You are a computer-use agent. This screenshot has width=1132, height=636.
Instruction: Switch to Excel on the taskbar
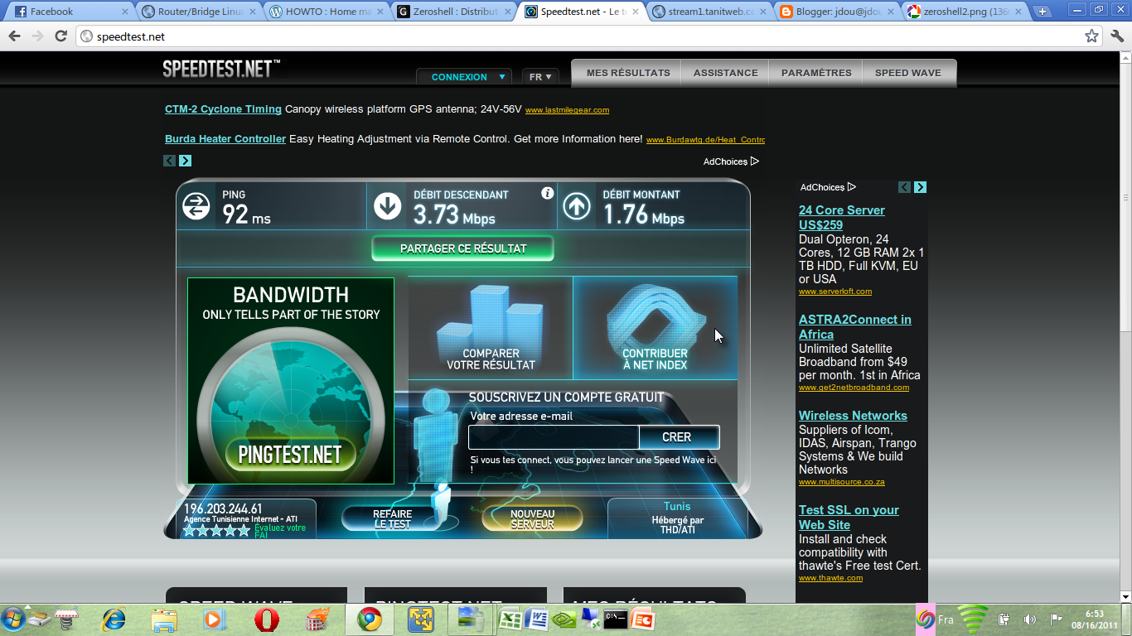click(x=509, y=619)
